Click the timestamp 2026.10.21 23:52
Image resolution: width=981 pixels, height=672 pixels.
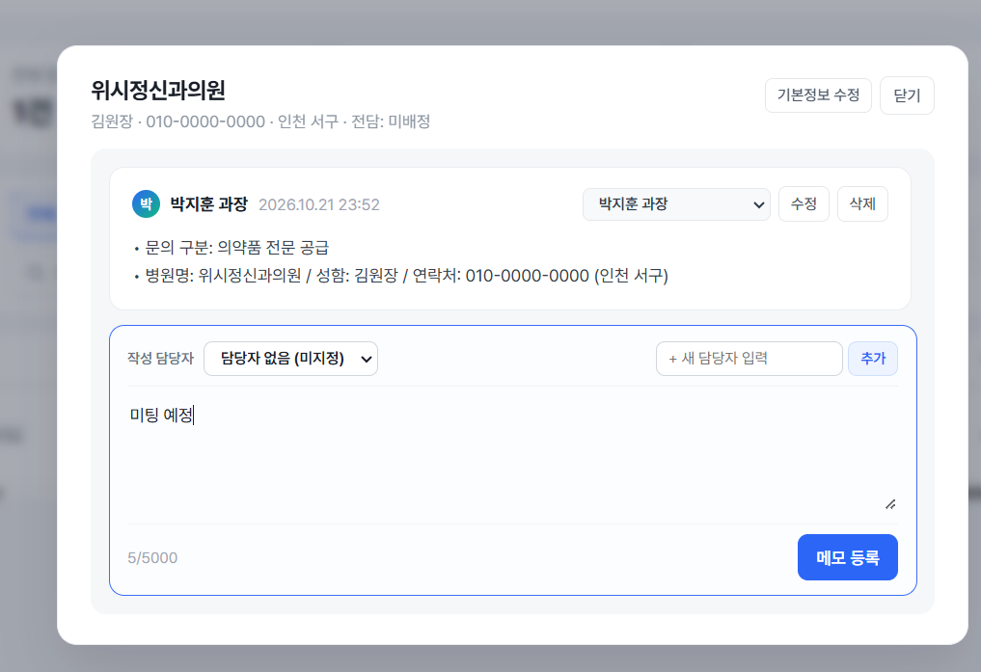319,204
